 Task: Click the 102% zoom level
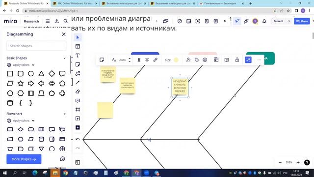289,162
